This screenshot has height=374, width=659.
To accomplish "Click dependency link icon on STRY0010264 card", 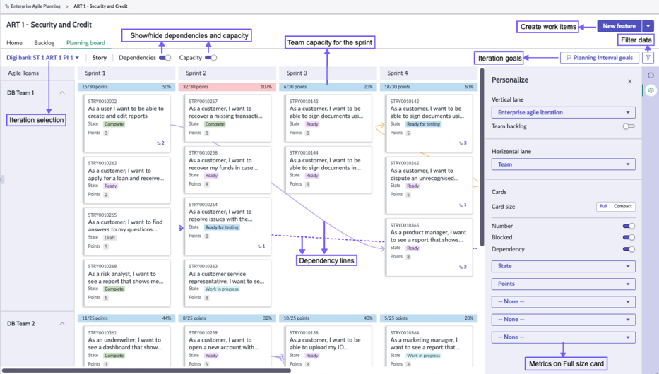I will (261, 246).
